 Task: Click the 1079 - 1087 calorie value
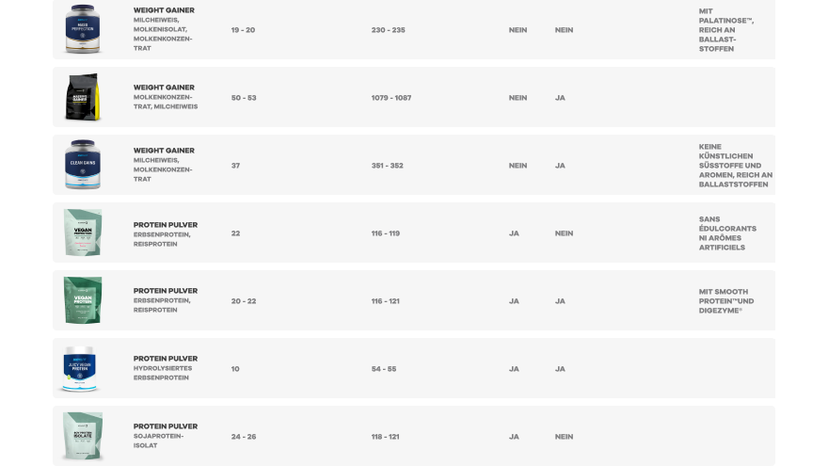[391, 98]
